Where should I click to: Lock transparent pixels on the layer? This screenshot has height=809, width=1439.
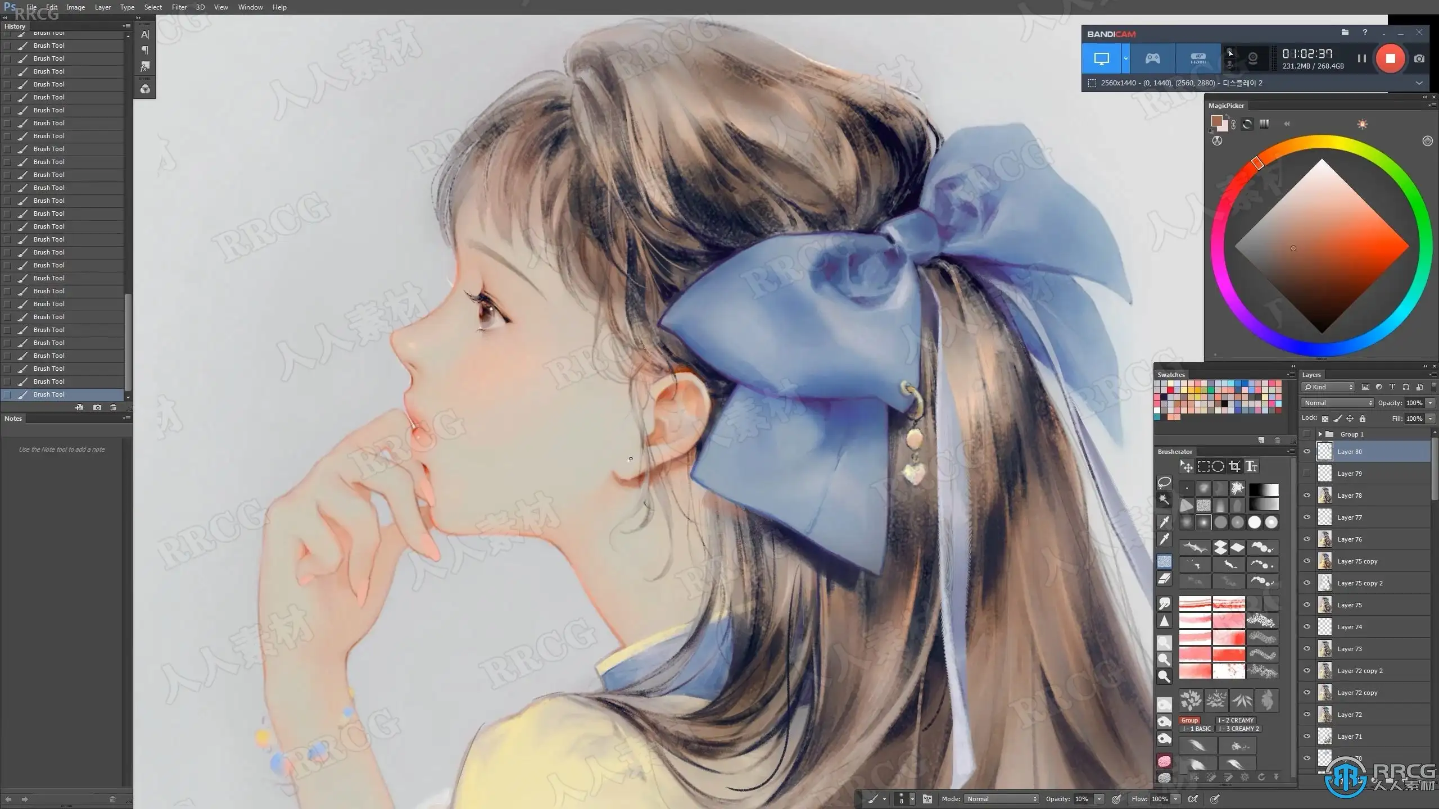pyautogui.click(x=1325, y=419)
